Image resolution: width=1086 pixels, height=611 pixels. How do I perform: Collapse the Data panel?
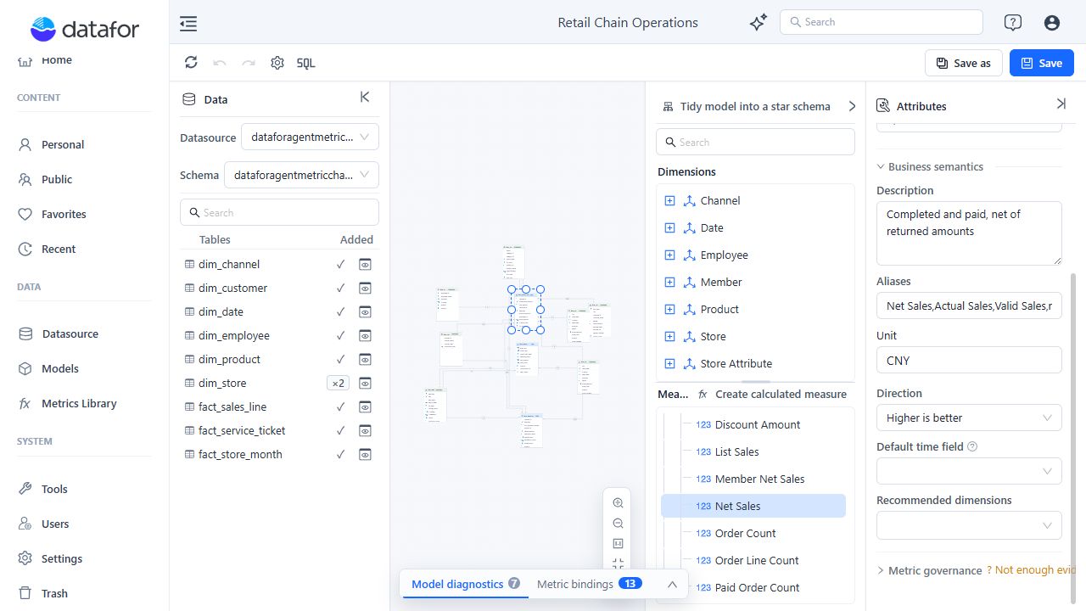click(x=365, y=98)
